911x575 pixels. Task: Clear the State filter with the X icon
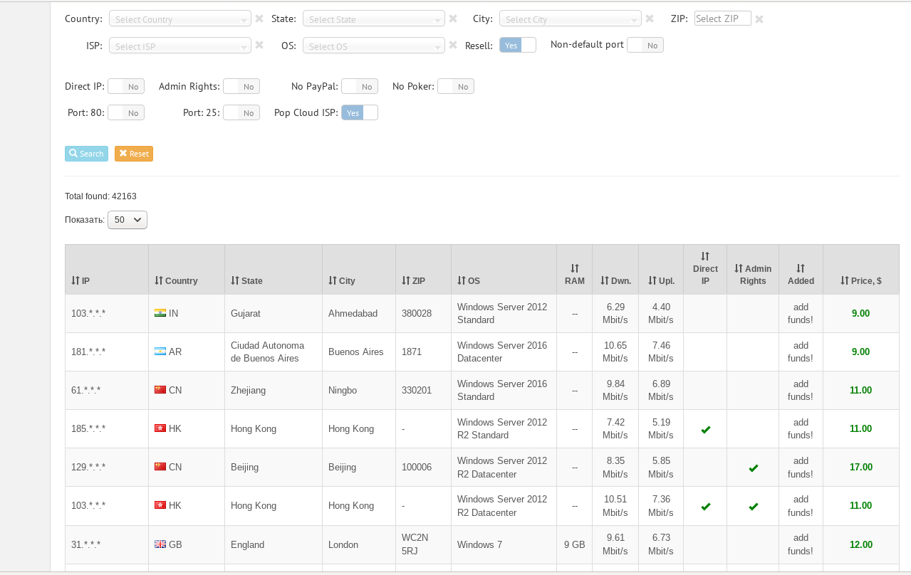tap(453, 19)
